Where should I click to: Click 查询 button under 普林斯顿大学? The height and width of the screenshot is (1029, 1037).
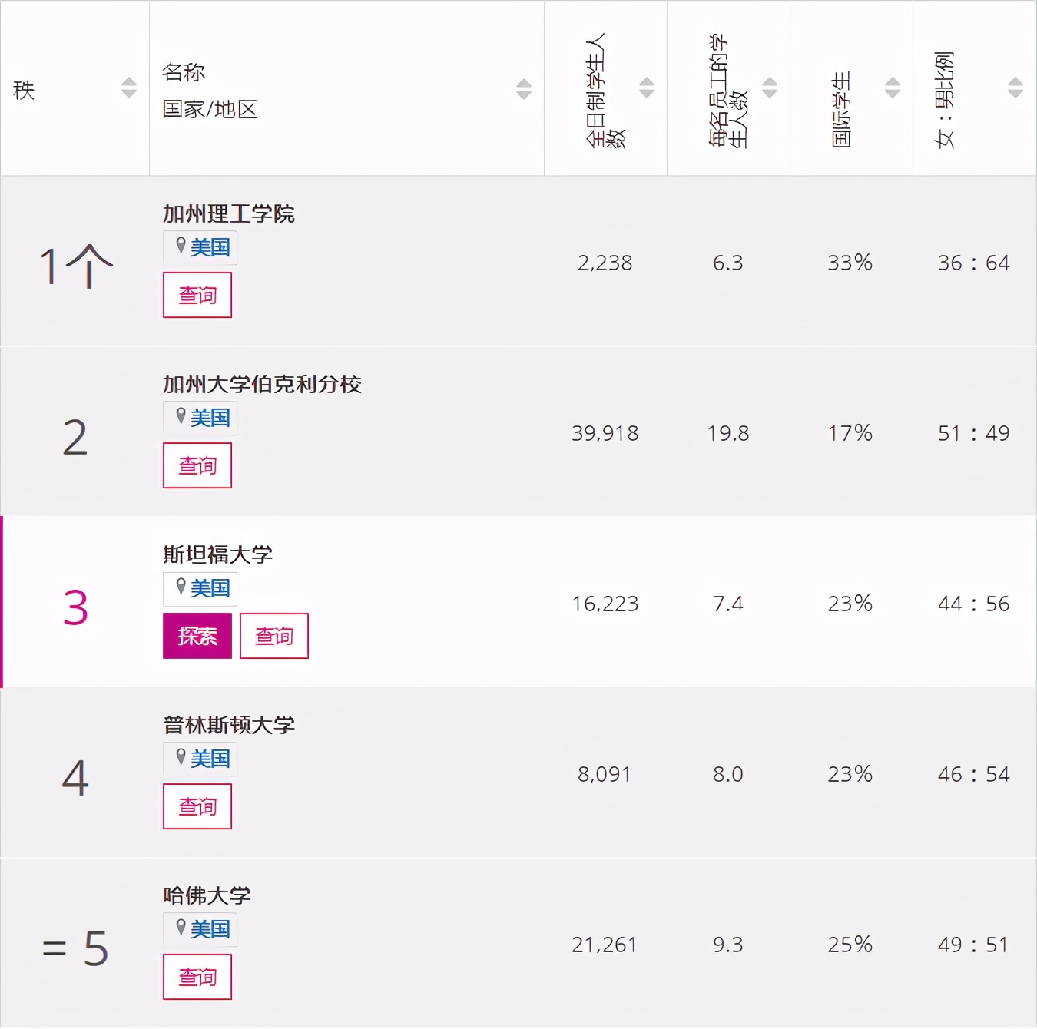pyautogui.click(x=197, y=806)
